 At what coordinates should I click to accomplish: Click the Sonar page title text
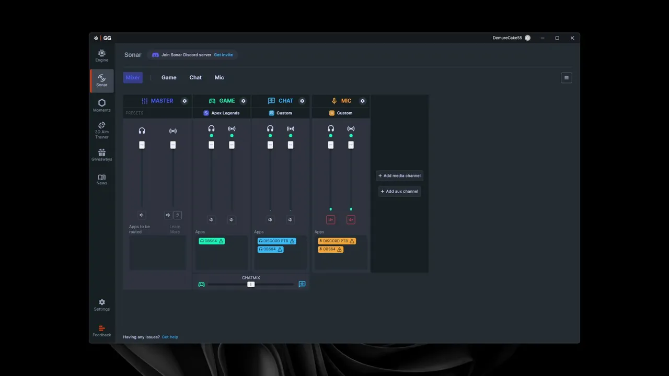tap(133, 55)
